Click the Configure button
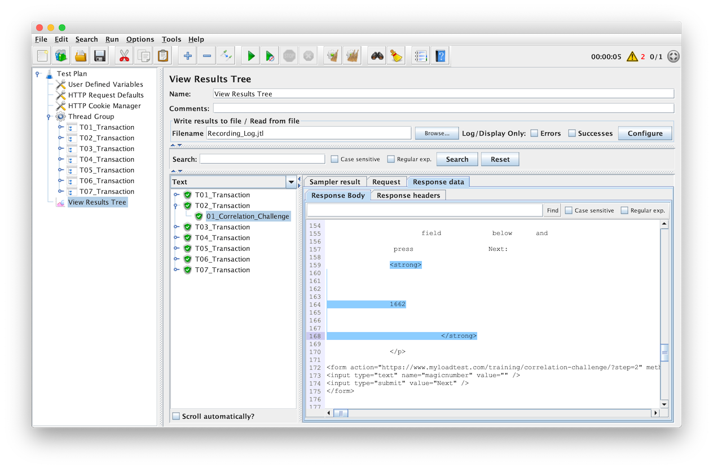 (645, 134)
